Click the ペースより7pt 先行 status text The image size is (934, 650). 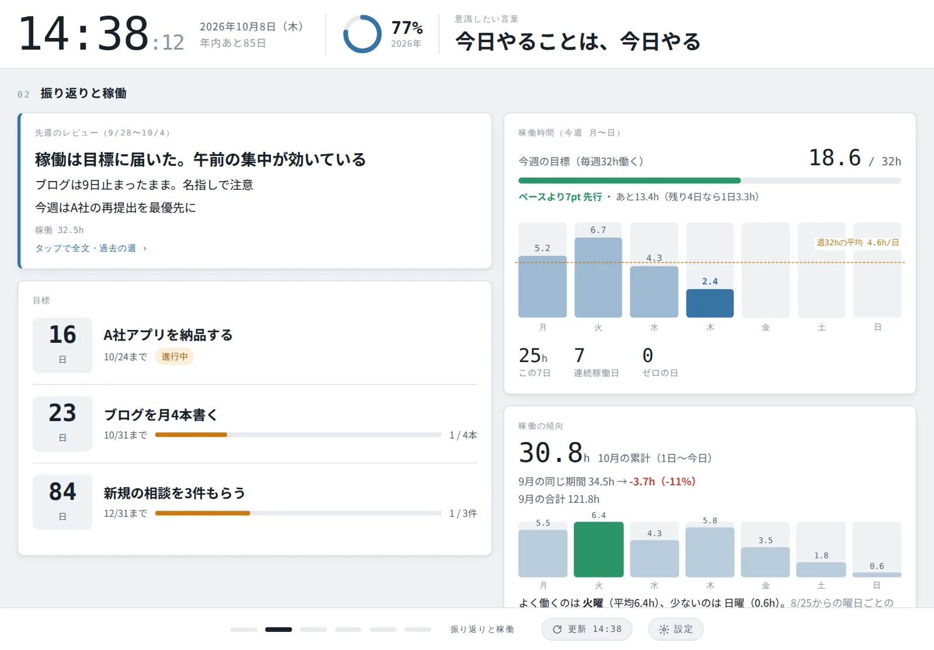tap(560, 197)
